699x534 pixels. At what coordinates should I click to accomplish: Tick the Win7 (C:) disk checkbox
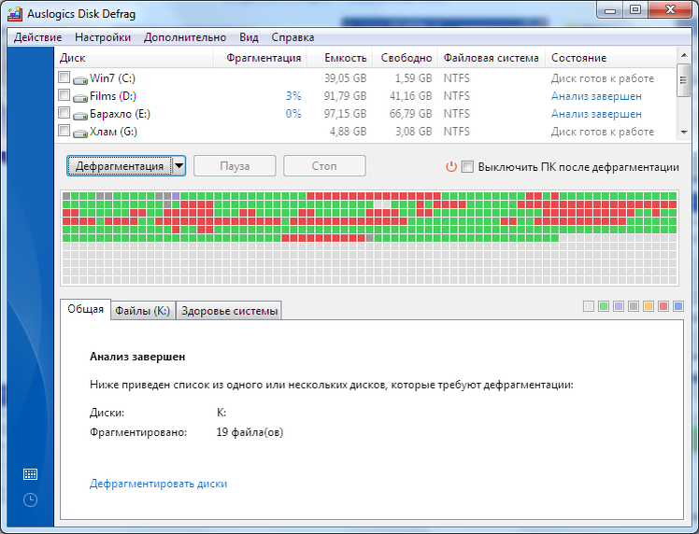point(64,77)
